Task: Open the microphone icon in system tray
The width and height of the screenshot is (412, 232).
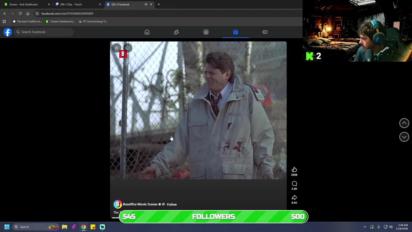Action: (x=379, y=227)
